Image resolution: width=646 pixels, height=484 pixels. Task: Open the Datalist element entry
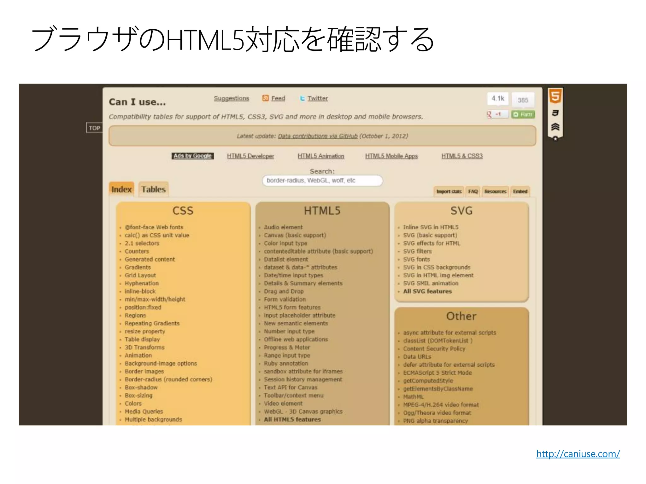[286, 259]
